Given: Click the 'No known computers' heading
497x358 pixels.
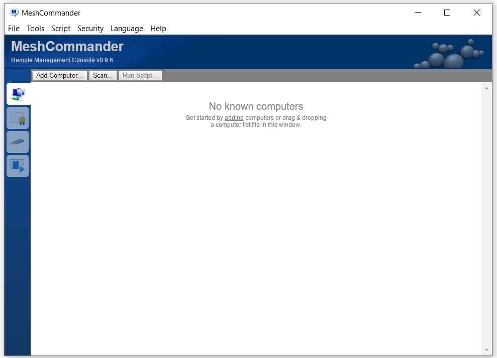Looking at the screenshot, I should point(256,106).
